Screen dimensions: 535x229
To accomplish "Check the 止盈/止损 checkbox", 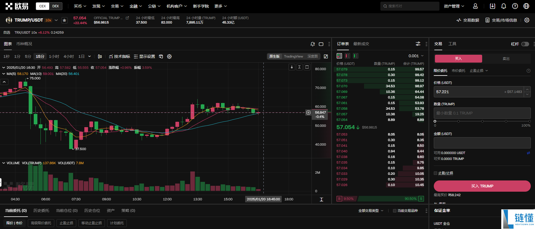I will (435, 173).
